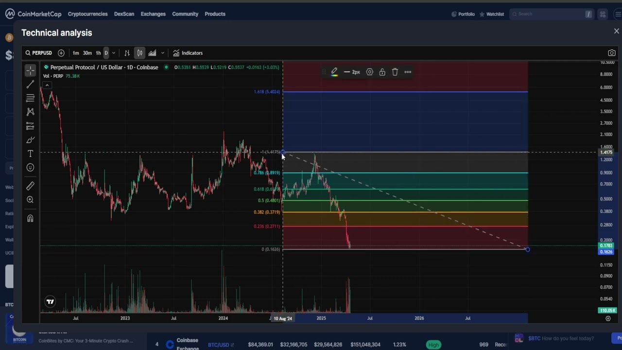The height and width of the screenshot is (350, 622).
Task: Close the Technical analysis panel
Action: [616, 31]
